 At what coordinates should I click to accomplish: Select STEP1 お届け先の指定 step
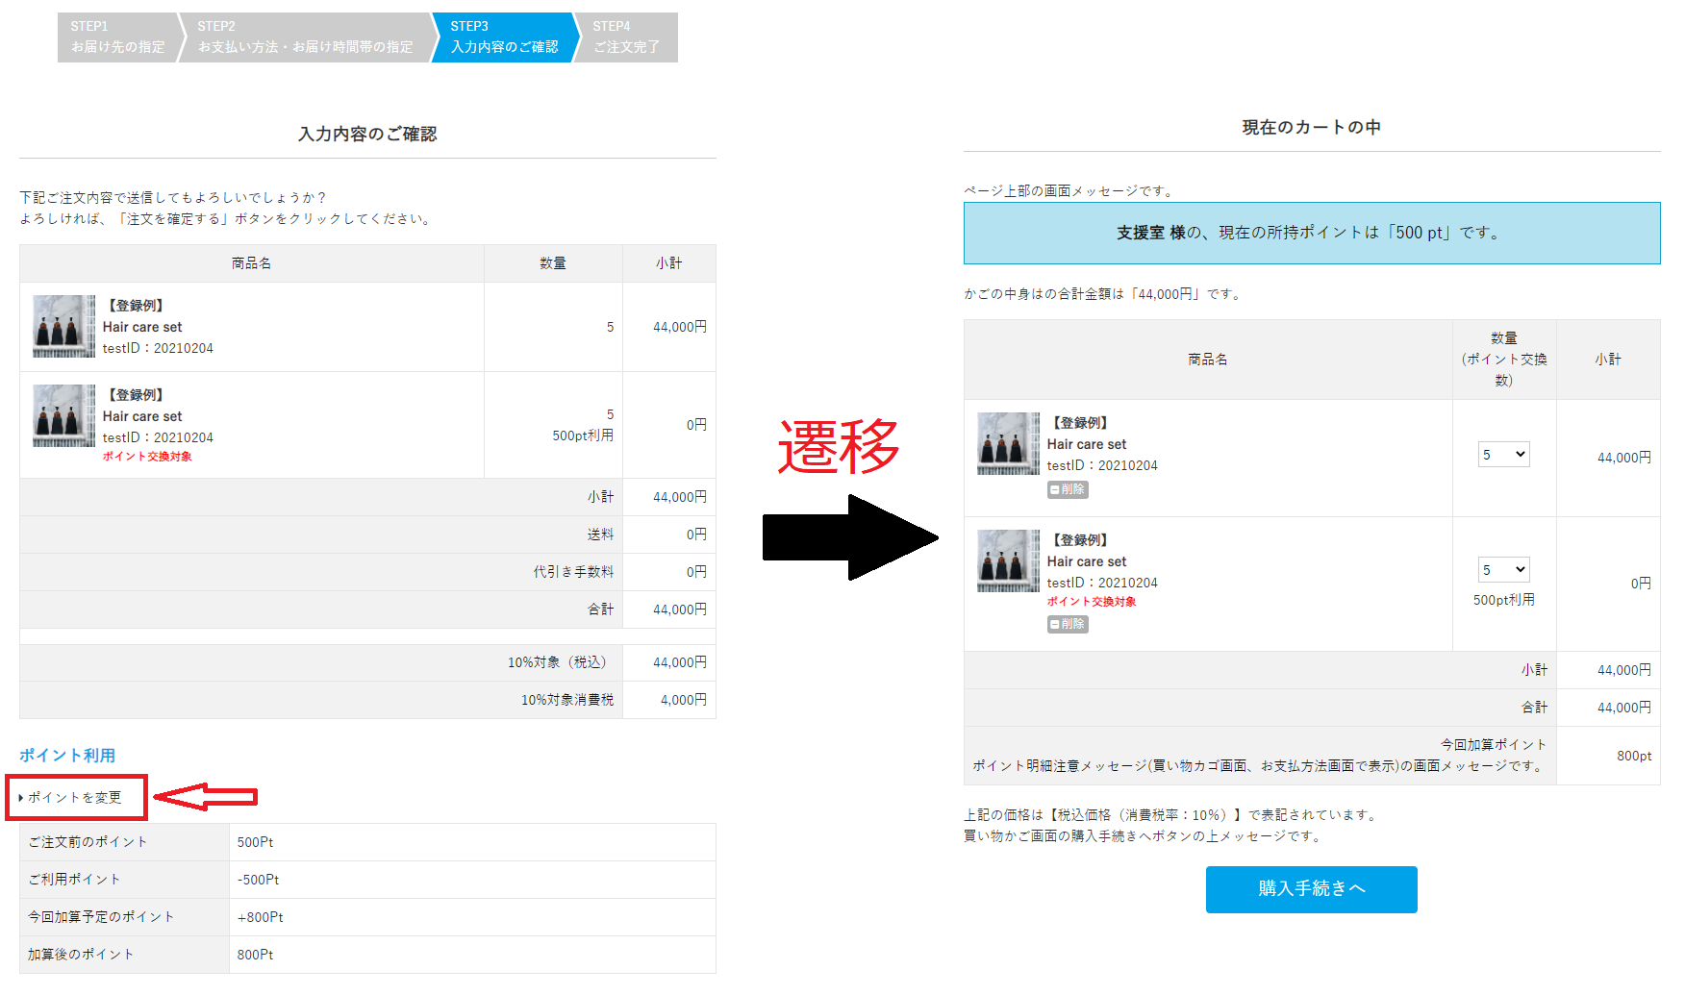[x=118, y=37]
